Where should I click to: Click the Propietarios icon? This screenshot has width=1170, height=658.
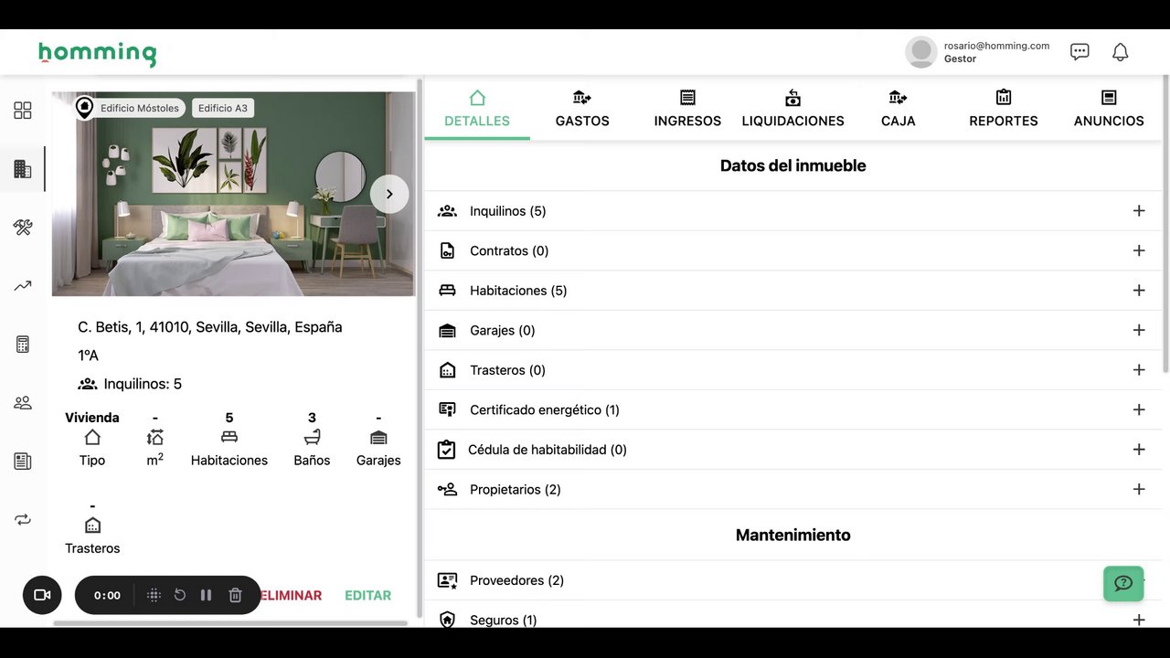pos(447,489)
